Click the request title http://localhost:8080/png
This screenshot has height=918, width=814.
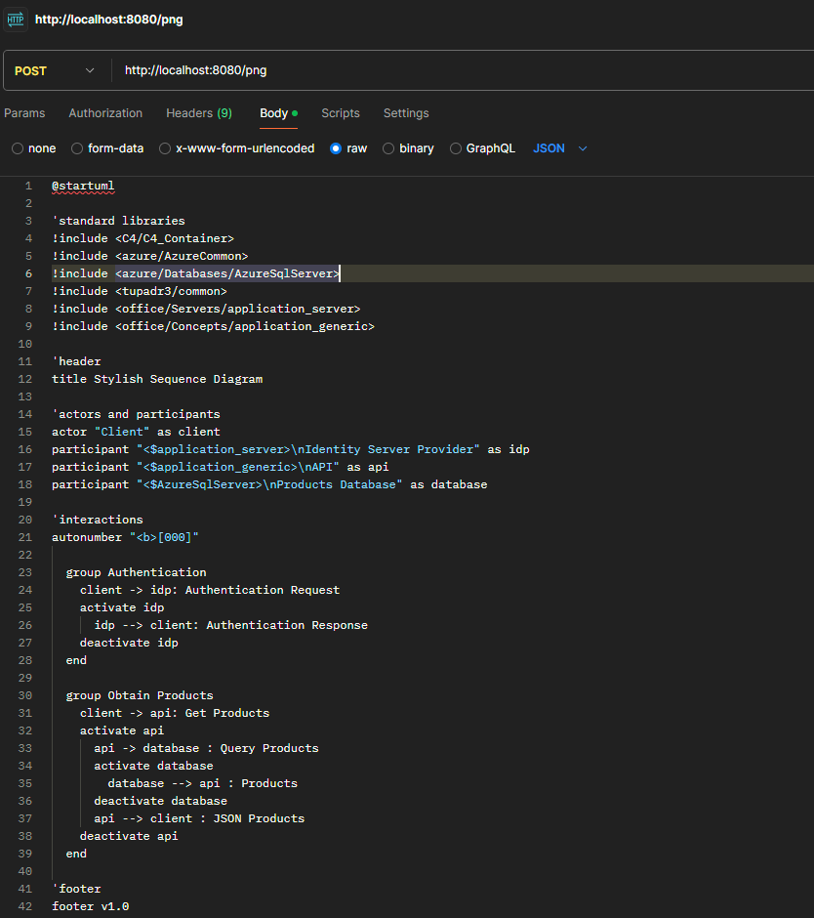pos(109,20)
